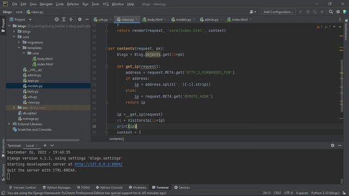Open the Edit menu

click(x=23, y=4)
